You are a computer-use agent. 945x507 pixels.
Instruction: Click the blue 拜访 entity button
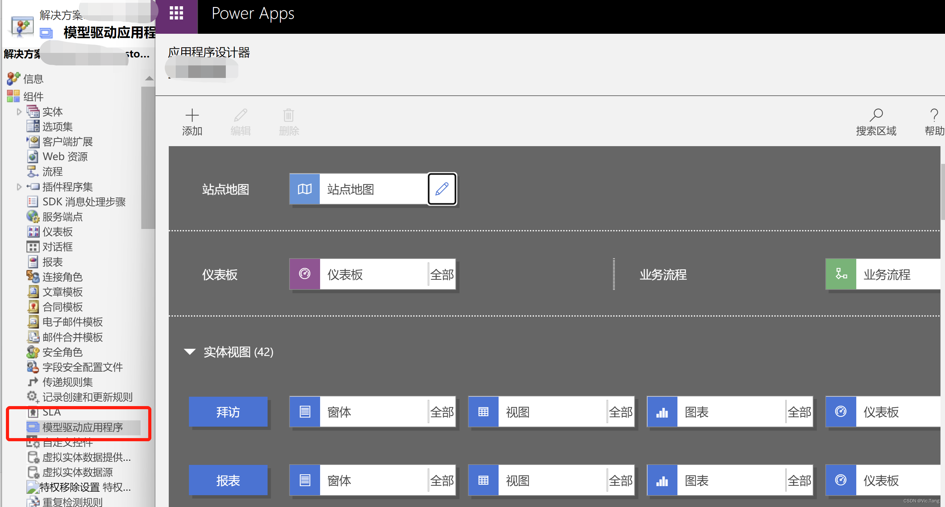[228, 412]
